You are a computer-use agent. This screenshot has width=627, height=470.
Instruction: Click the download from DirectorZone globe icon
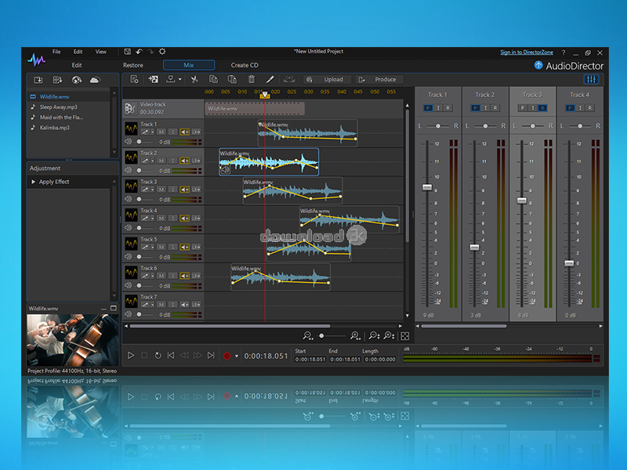tap(76, 80)
